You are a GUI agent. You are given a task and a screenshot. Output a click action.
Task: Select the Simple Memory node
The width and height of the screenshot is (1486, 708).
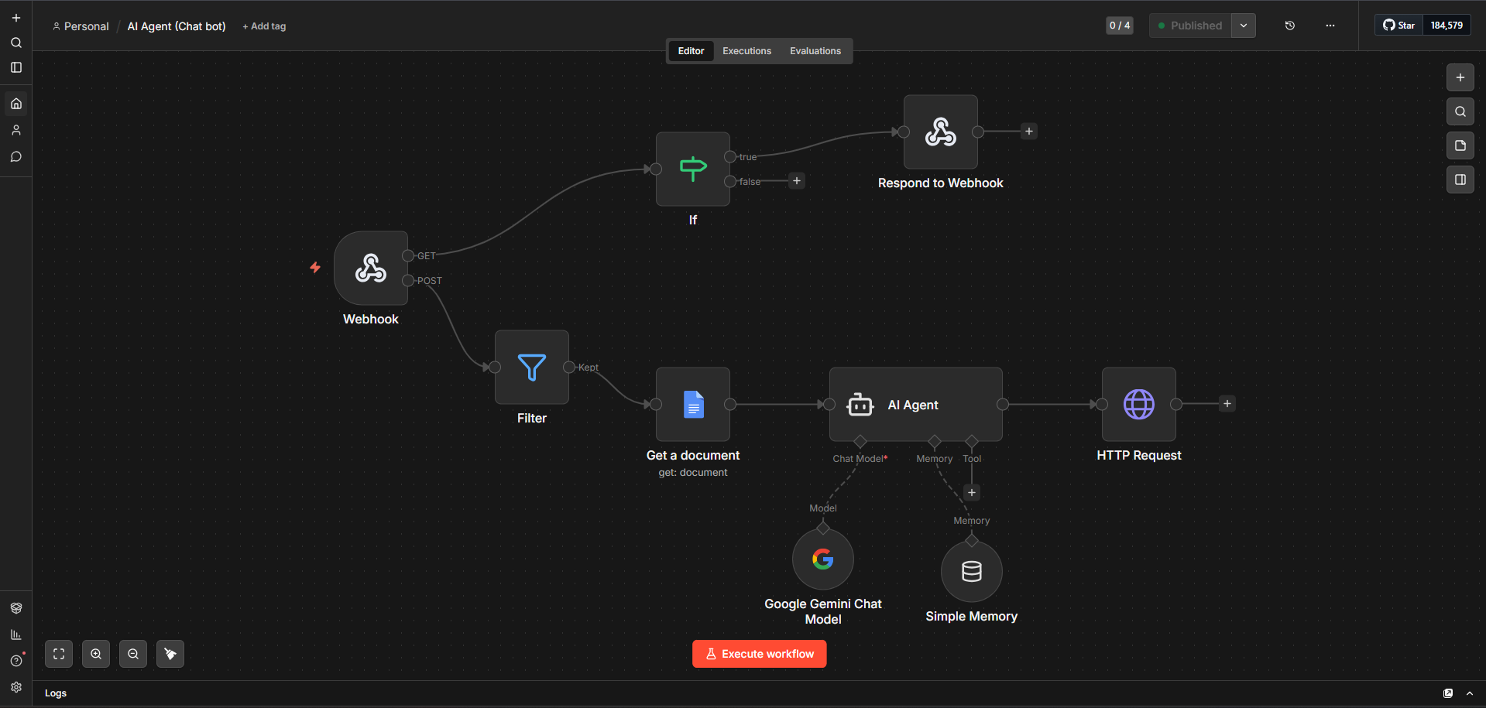click(971, 571)
